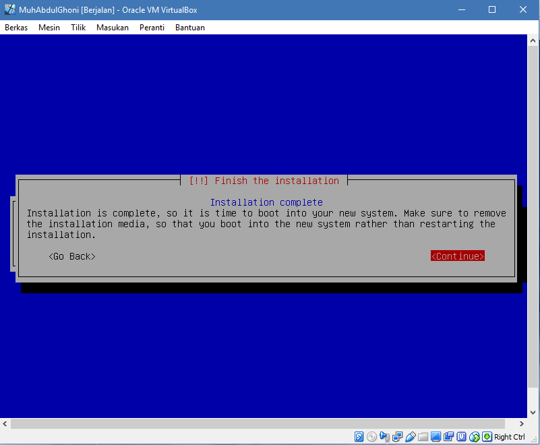Click the shared folders status icon
540x445 pixels.
coord(423,437)
